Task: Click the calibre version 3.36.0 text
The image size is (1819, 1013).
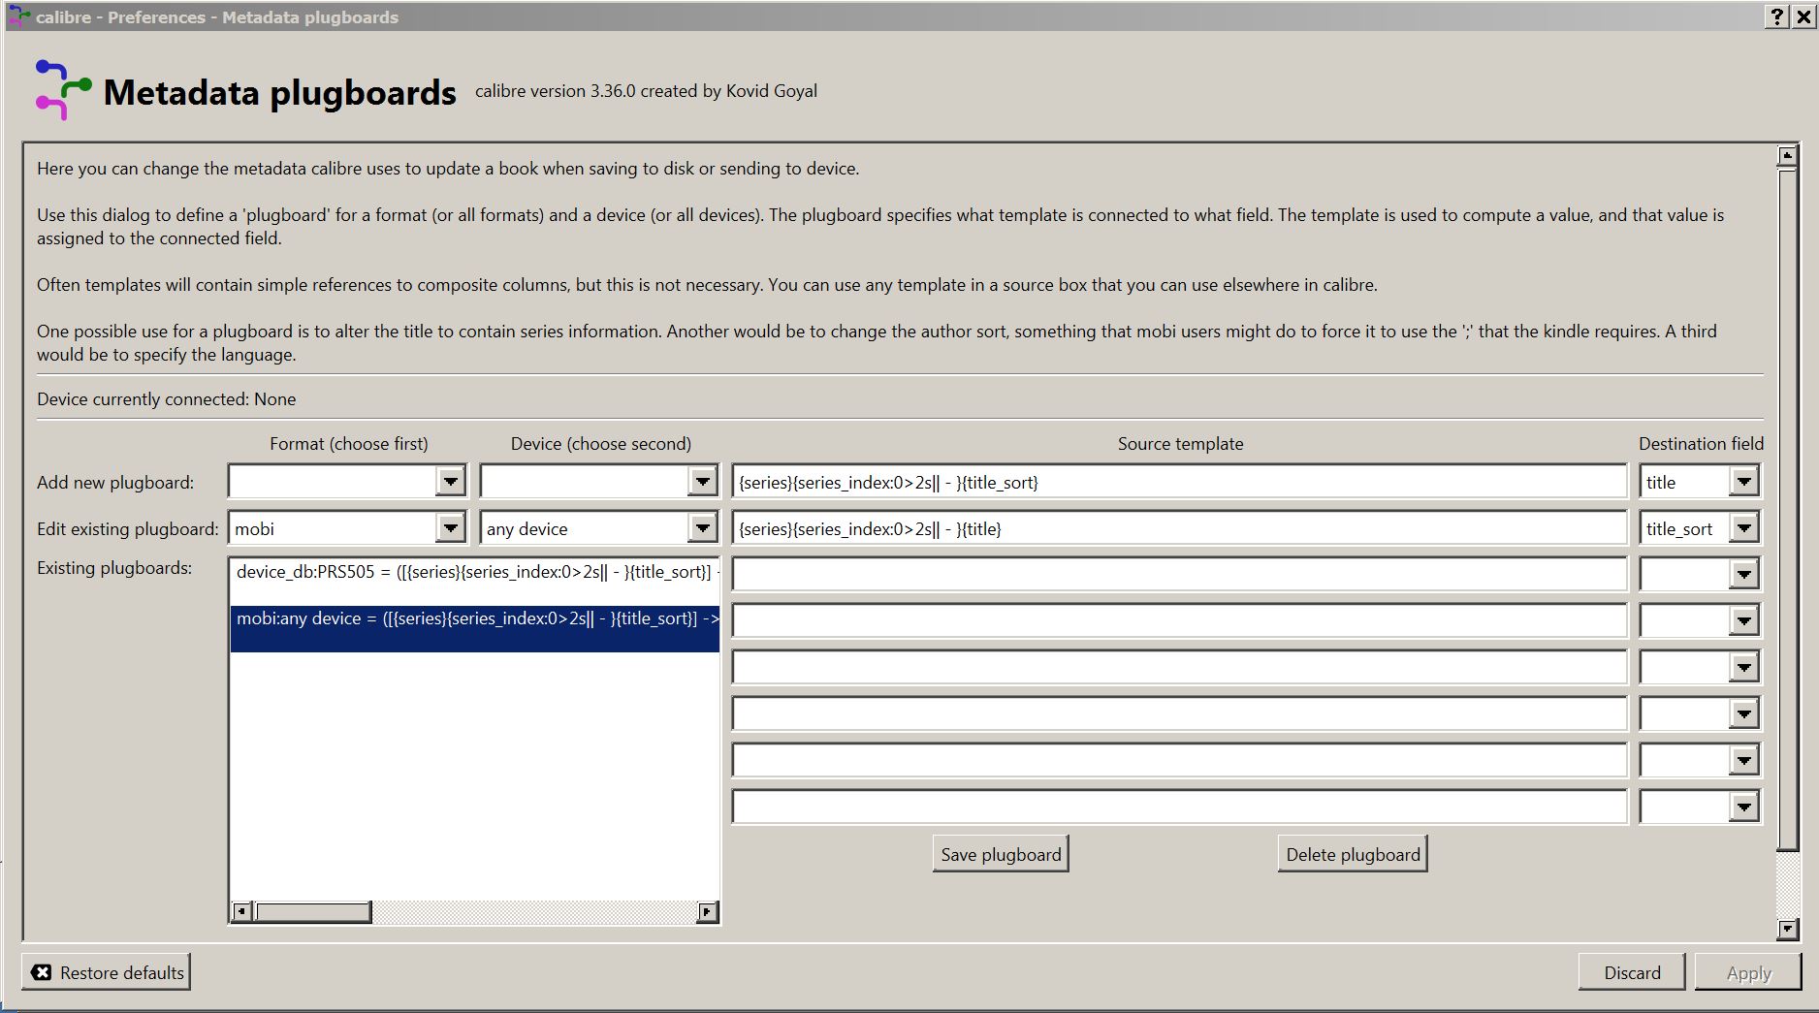Action: (646, 91)
